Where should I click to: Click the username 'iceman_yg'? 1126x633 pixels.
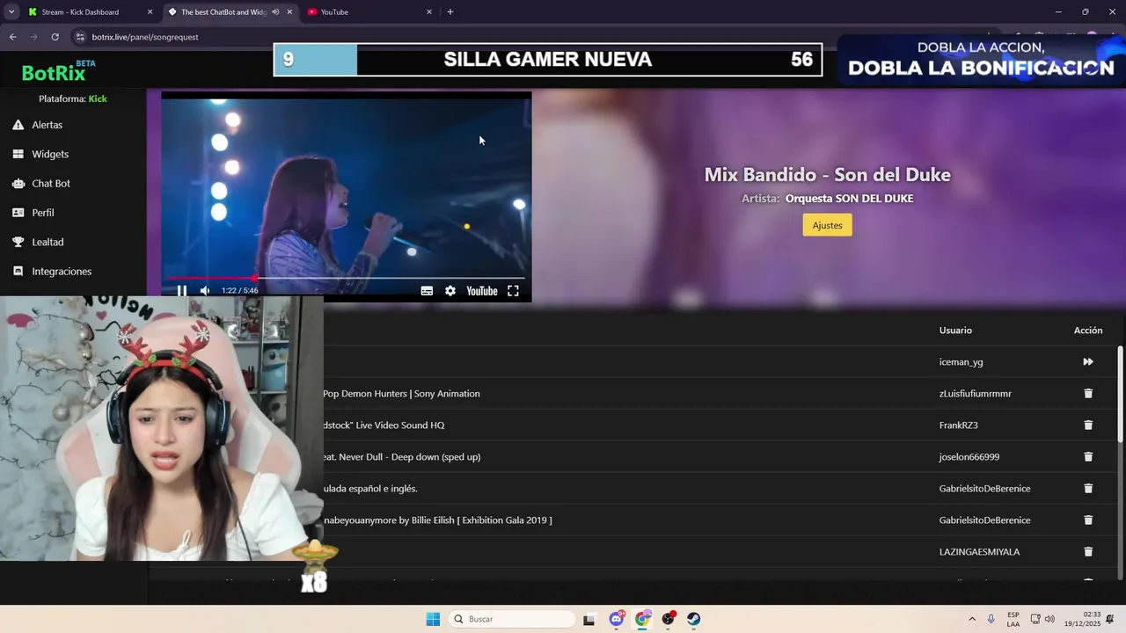pyautogui.click(x=961, y=361)
